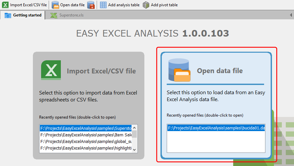Select the bucida01 recent data file
This screenshot has width=294, height=166.
216,128
